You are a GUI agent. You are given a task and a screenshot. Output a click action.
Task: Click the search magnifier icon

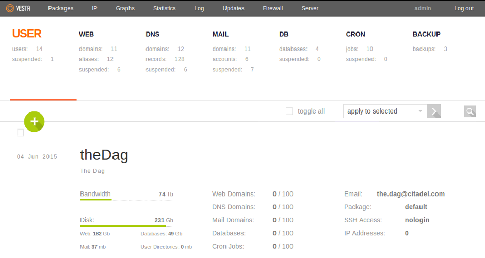click(470, 111)
